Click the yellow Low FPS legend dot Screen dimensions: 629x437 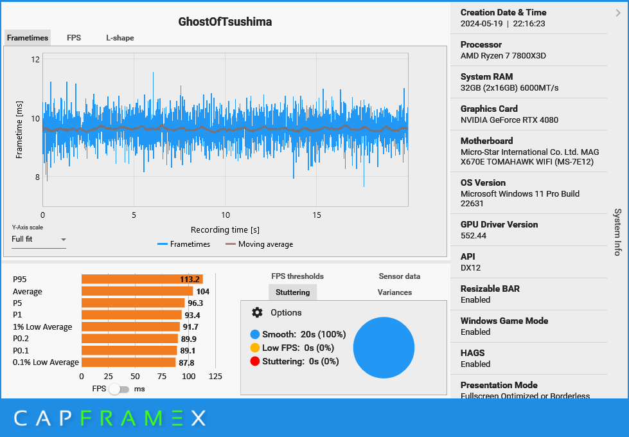coord(254,348)
